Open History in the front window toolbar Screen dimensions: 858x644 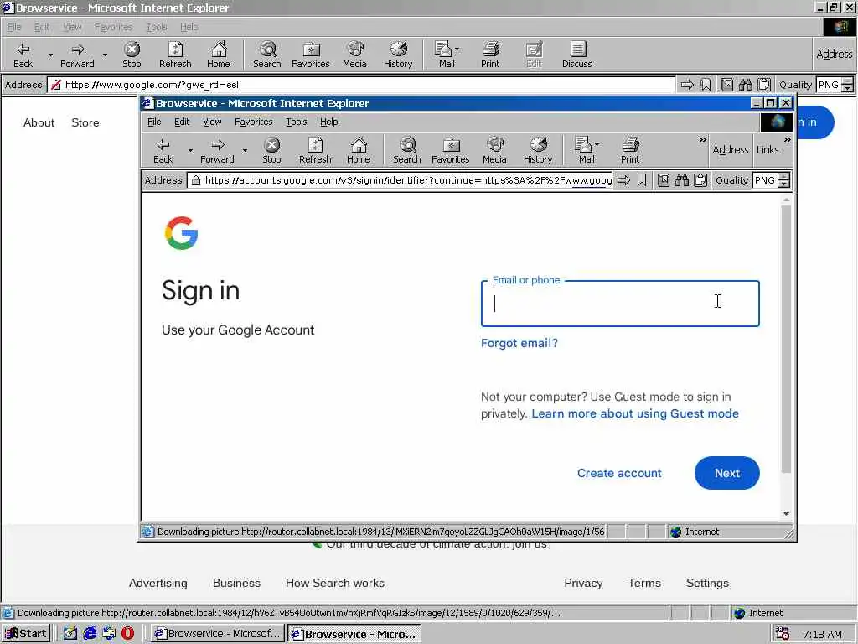pos(538,151)
